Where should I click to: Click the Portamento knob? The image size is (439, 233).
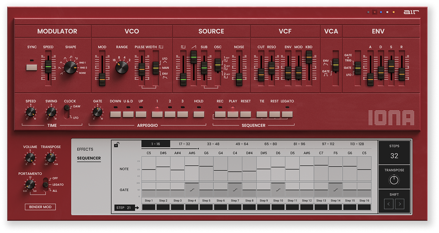coord(30,184)
